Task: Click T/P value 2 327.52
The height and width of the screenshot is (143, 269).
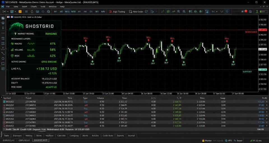Action: [x=177, y=122]
